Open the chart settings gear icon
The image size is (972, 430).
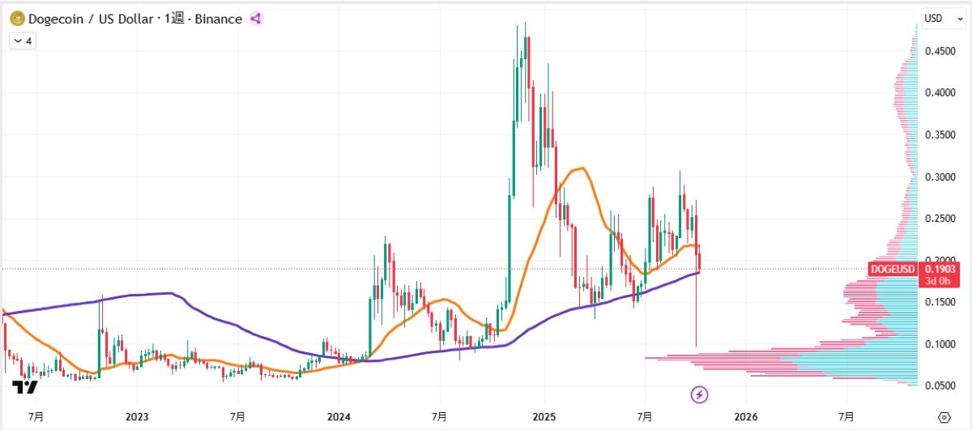click(x=943, y=416)
